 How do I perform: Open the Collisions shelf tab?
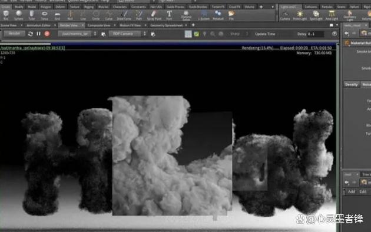tap(311, 7)
